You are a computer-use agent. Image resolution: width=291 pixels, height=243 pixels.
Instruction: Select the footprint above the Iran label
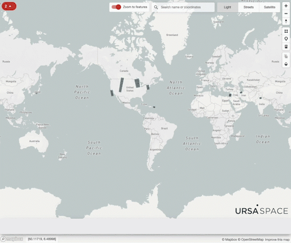tap(241, 92)
